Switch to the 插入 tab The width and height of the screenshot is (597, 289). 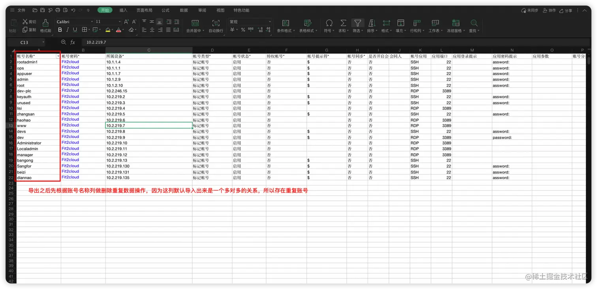coord(123,10)
